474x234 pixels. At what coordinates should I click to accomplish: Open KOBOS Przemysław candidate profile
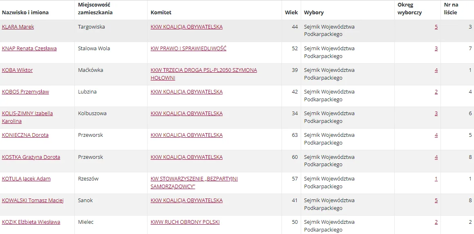(x=25, y=92)
